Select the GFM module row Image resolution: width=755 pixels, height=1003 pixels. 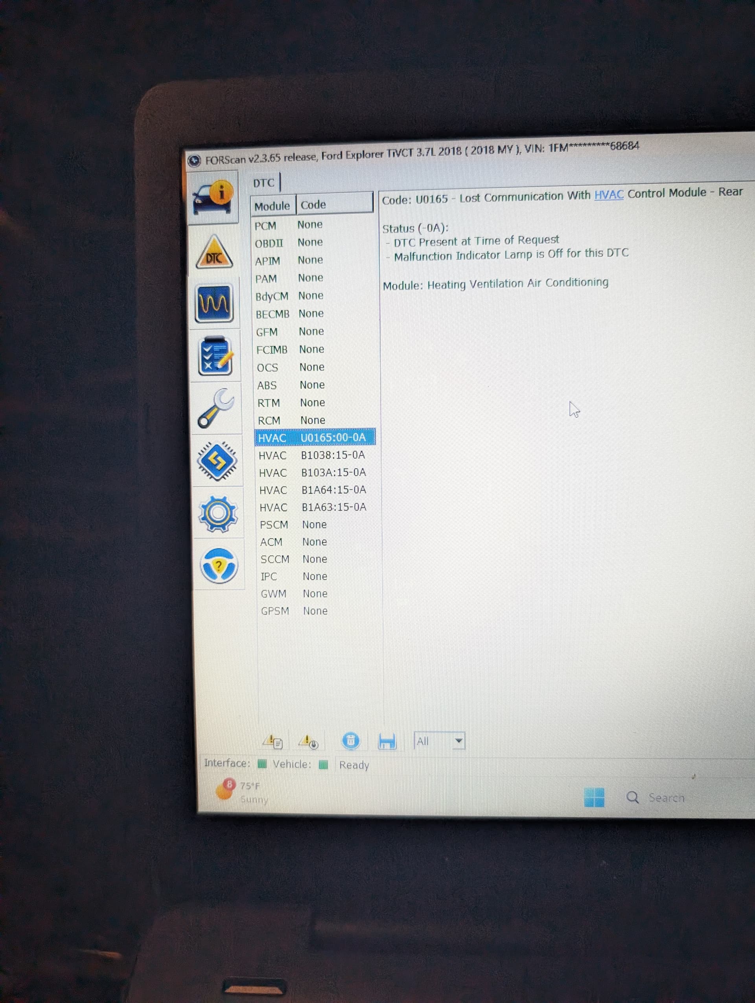tap(314, 332)
